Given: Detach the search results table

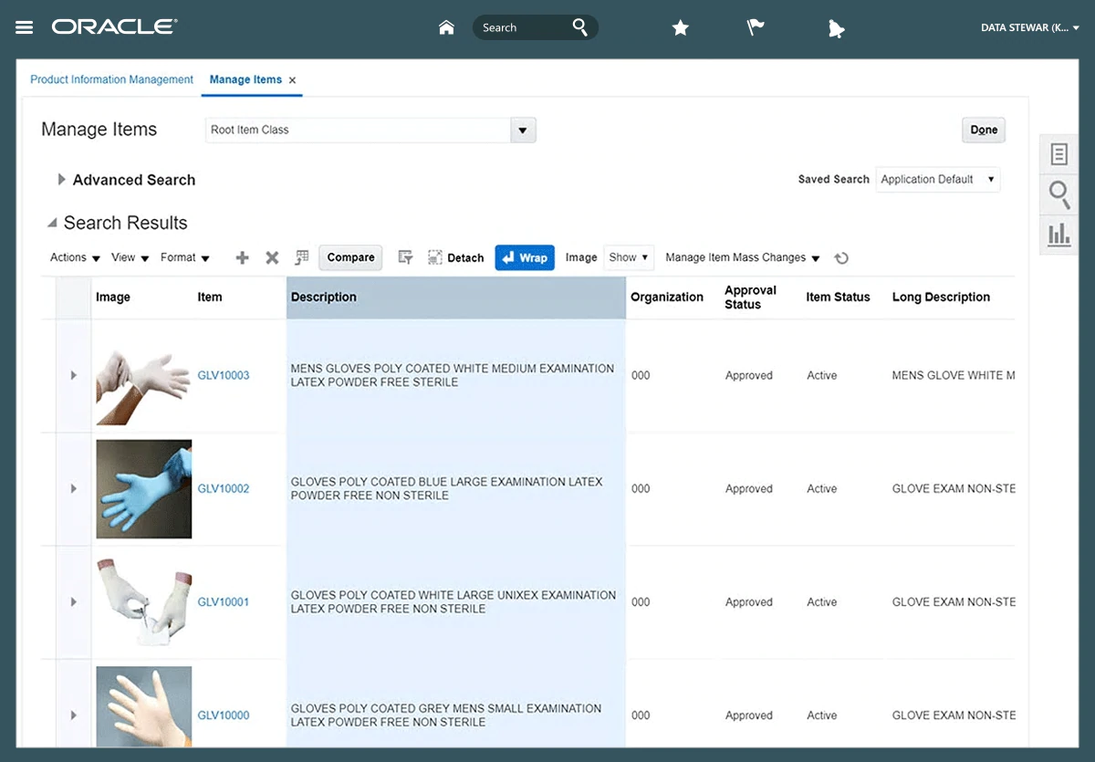Looking at the screenshot, I should coord(455,258).
